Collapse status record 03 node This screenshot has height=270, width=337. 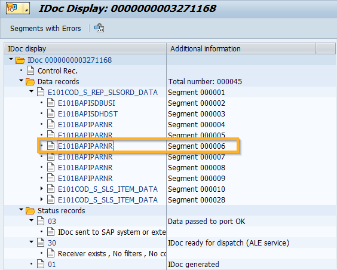(x=32, y=220)
